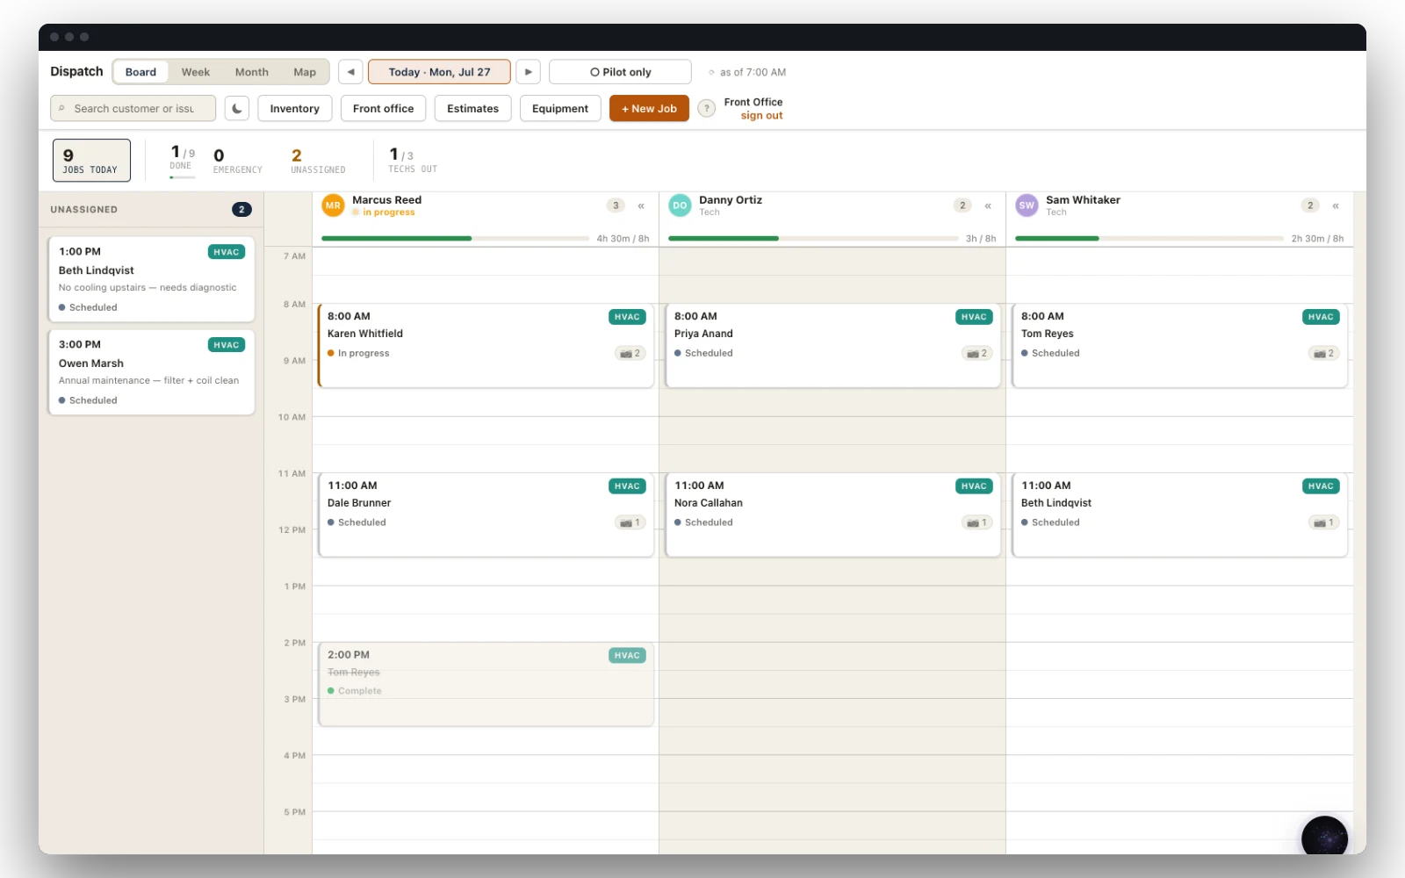Click Sam Whitaker SW avatar
The height and width of the screenshot is (878, 1405).
click(1027, 205)
